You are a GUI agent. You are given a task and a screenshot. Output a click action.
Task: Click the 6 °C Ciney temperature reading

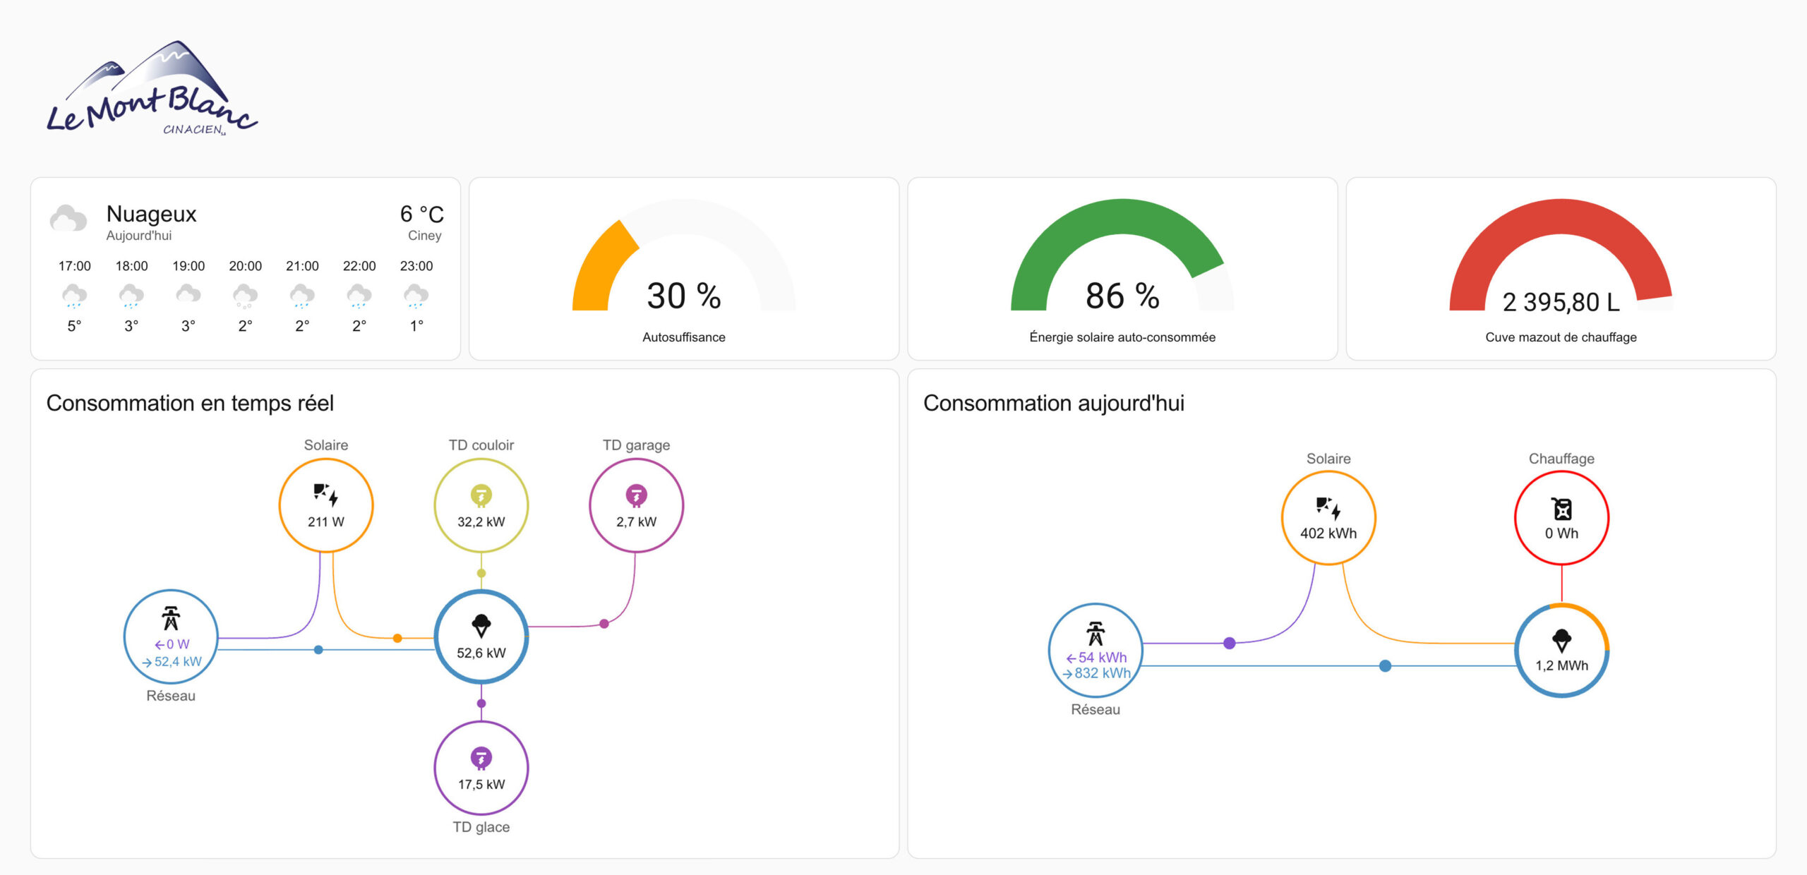[x=421, y=215]
